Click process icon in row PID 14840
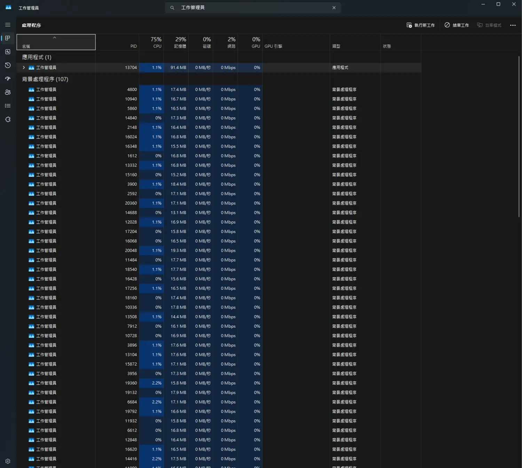 pos(31,118)
